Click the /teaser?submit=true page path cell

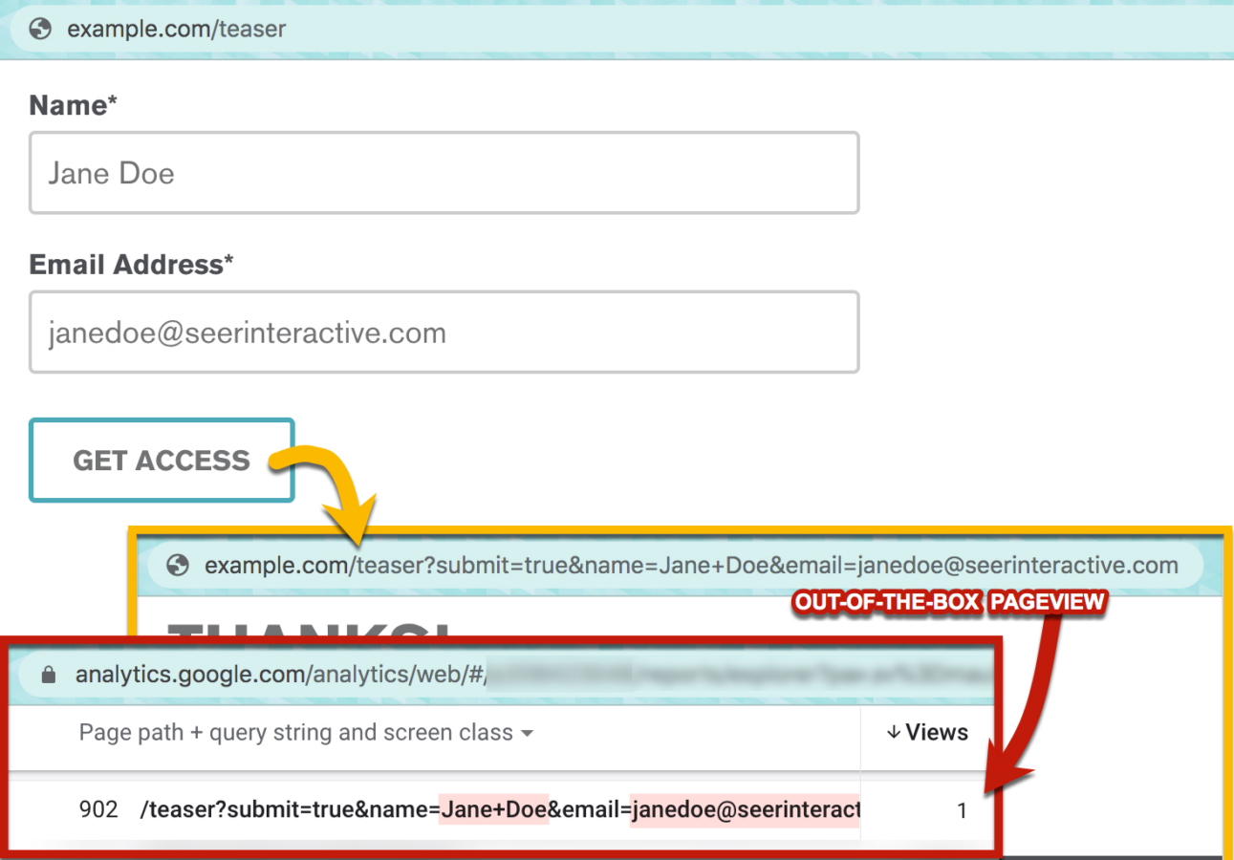pyautogui.click(x=287, y=810)
